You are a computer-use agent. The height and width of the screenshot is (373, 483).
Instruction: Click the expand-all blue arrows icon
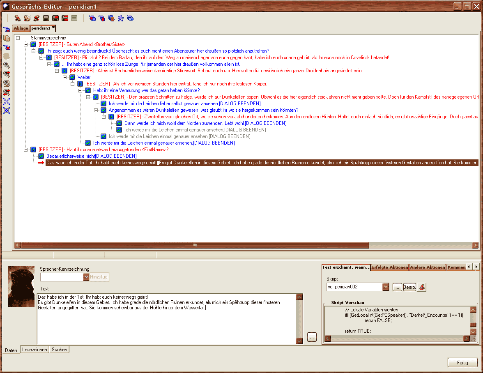(7, 101)
